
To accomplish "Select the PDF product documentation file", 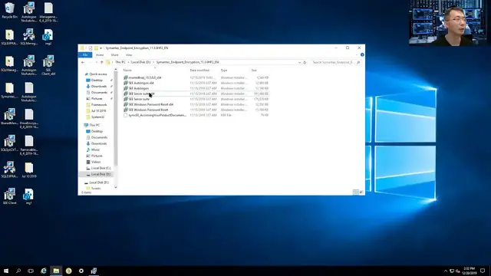I will 196,115.
